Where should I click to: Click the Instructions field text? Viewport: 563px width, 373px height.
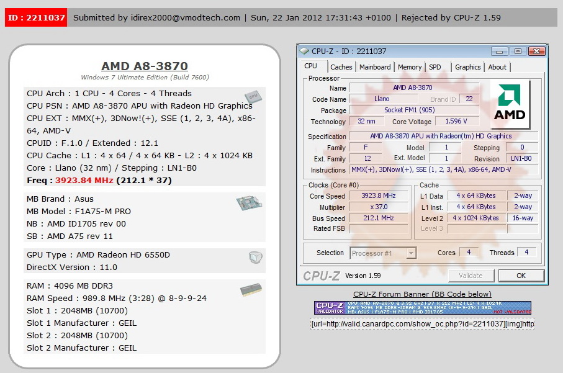click(x=444, y=169)
